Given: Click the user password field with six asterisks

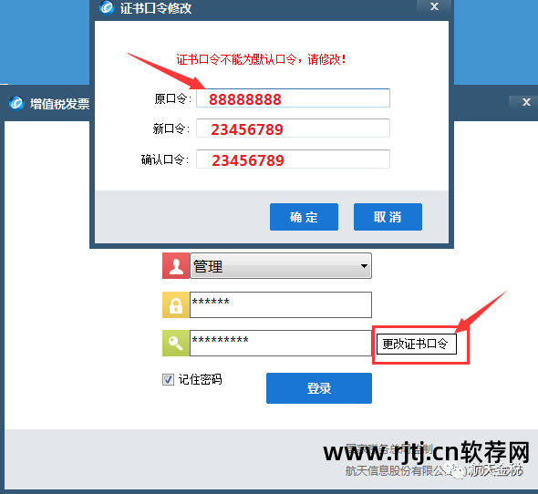Looking at the screenshot, I should pyautogui.click(x=281, y=305).
